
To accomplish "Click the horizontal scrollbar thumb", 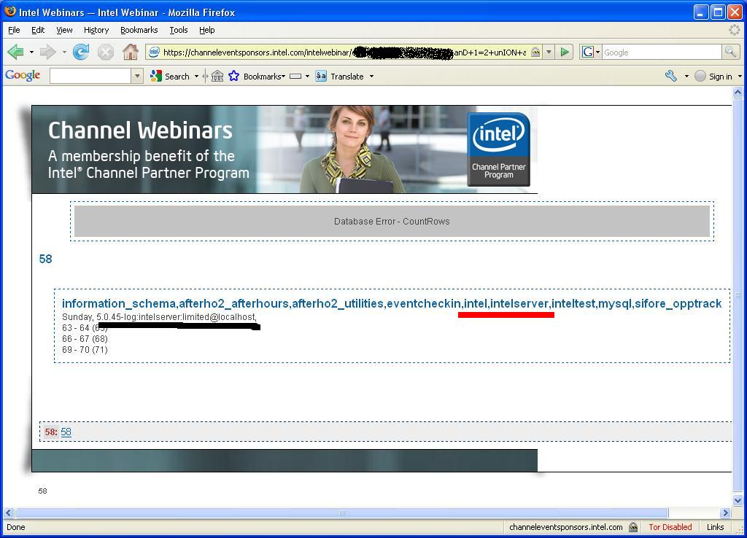I will pos(341,512).
